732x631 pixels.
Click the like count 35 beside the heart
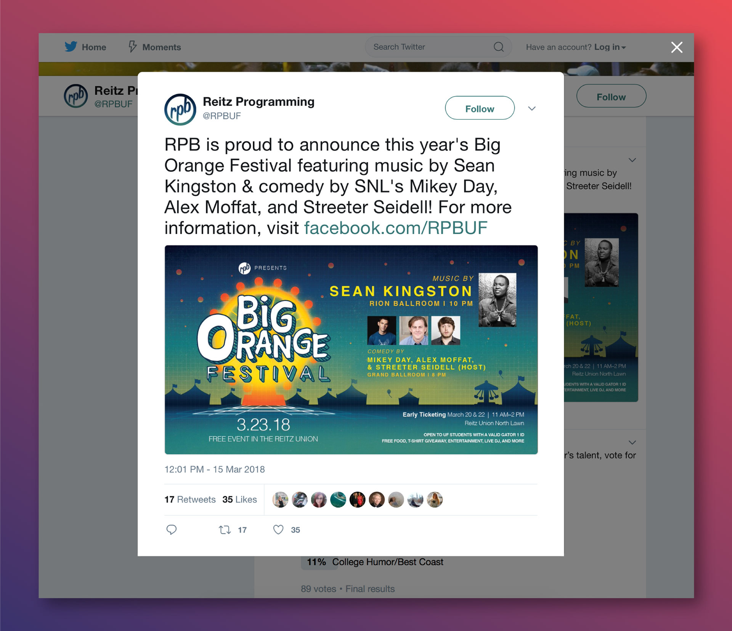[x=295, y=530]
